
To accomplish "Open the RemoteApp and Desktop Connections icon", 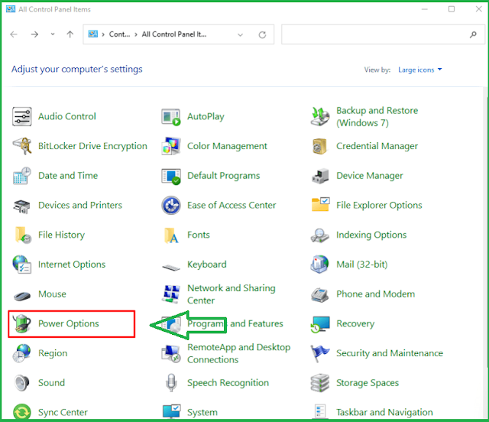I will coord(171,354).
